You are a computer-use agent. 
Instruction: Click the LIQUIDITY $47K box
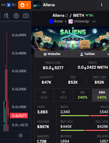pos(46,80)
